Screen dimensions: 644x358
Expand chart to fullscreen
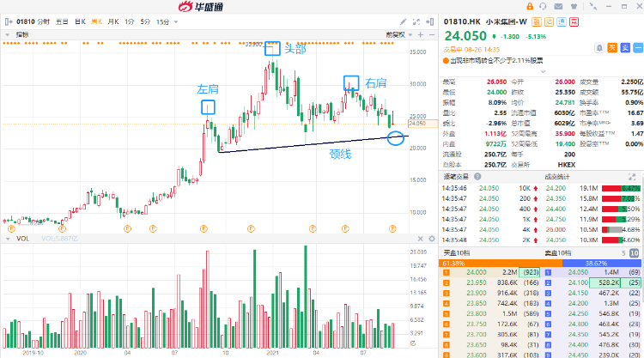pos(416,21)
